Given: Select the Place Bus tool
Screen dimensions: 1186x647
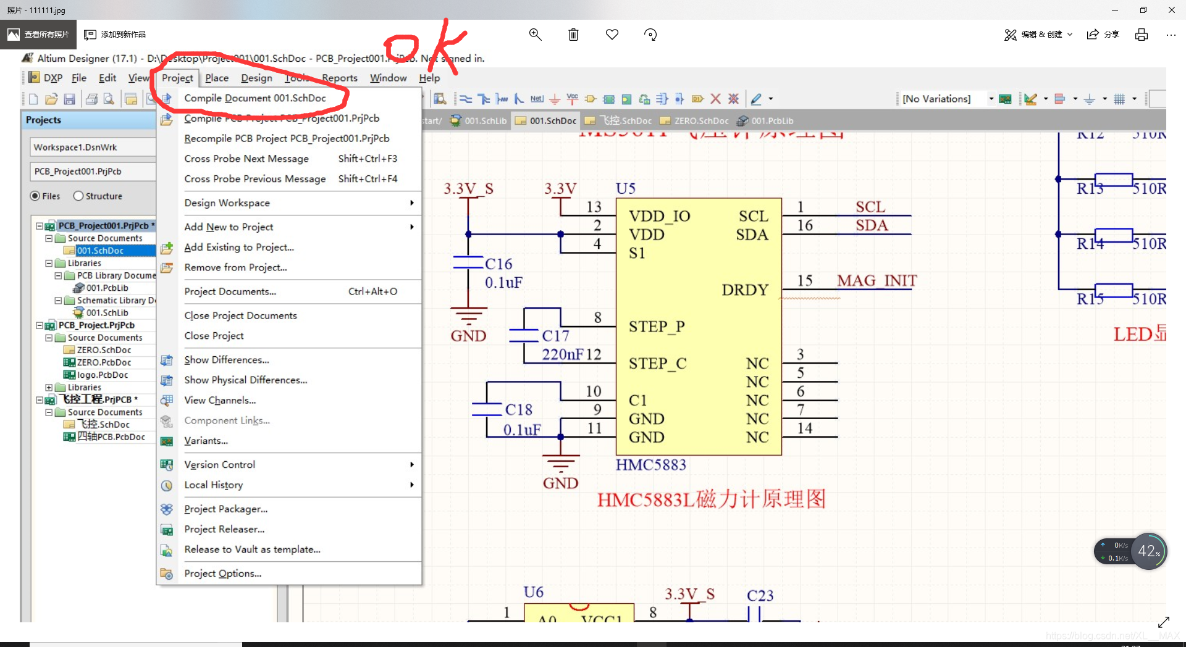Looking at the screenshot, I should click(x=484, y=99).
